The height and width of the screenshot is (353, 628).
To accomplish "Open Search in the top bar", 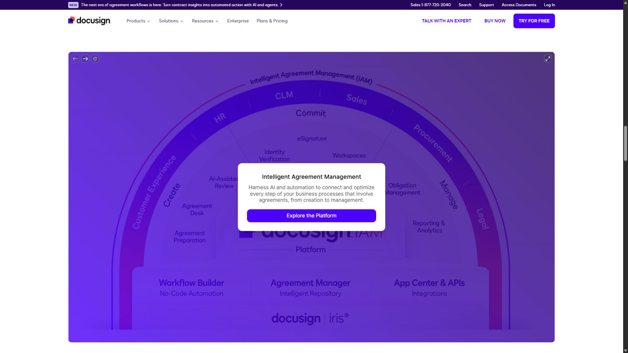I will 465,5.
